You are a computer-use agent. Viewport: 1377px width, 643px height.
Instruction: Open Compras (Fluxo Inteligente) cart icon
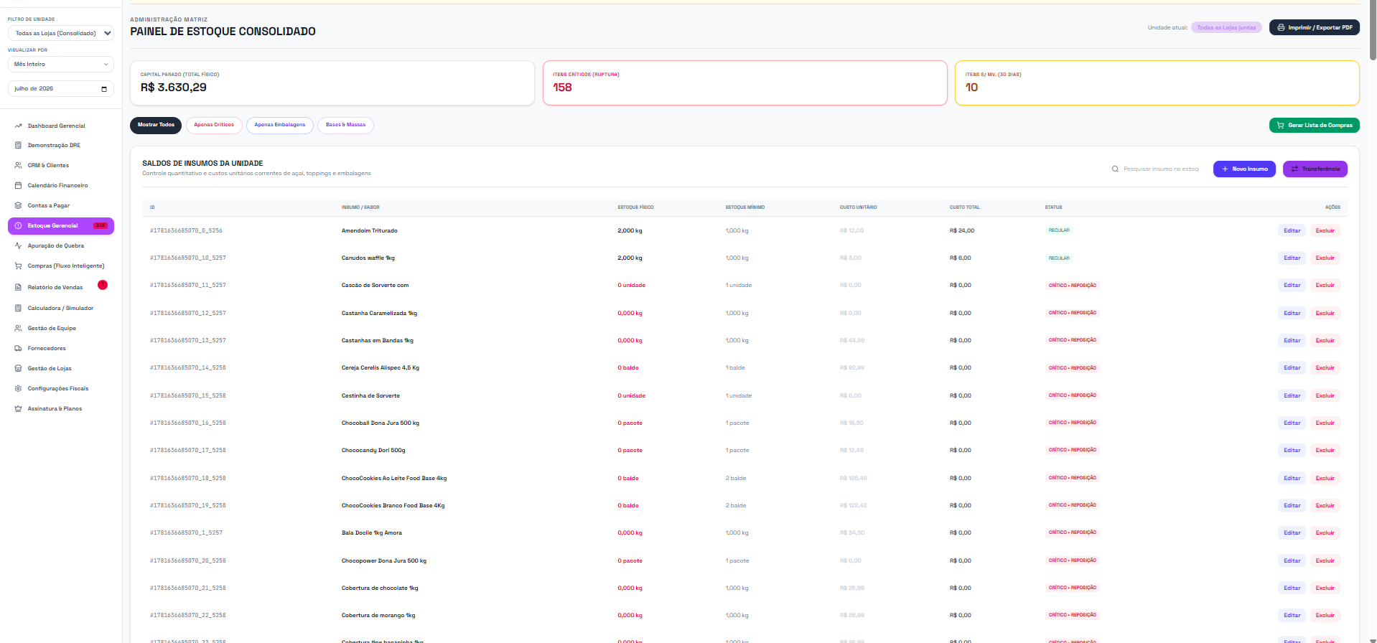tap(18, 266)
